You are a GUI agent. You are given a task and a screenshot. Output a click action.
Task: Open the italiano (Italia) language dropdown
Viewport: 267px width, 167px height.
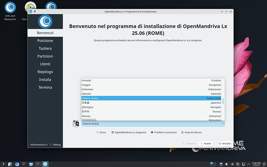click(x=153, y=124)
